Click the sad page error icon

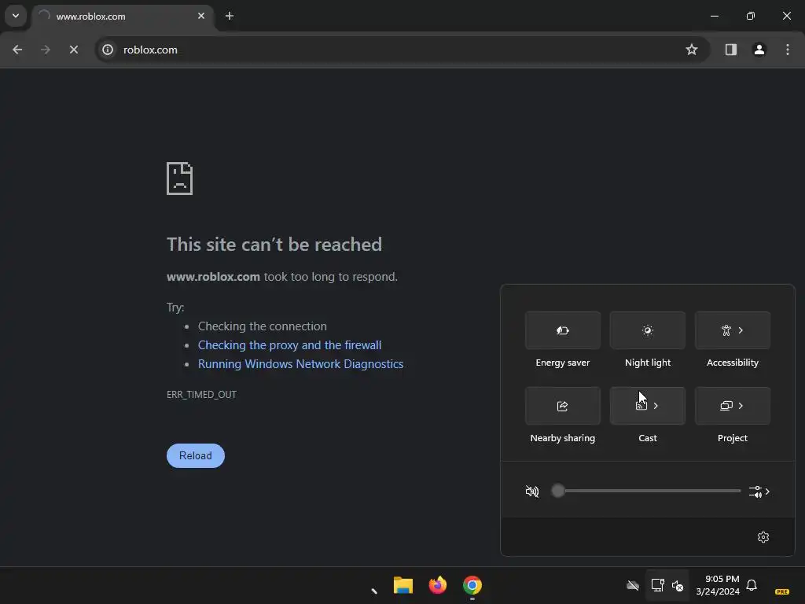(180, 179)
